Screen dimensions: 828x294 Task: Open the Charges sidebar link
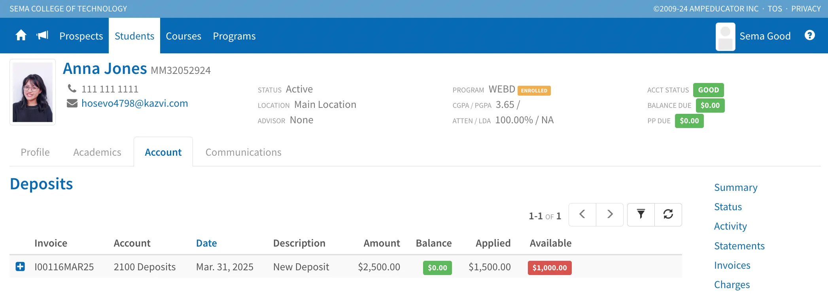pyautogui.click(x=732, y=285)
